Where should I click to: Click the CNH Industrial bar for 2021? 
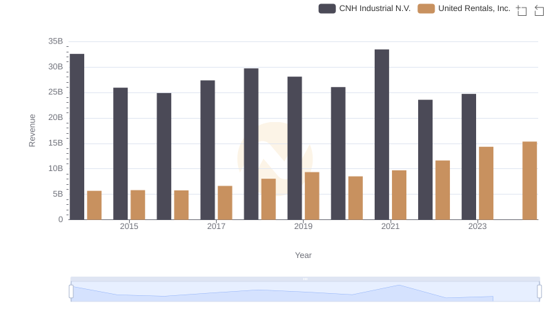(x=382, y=135)
